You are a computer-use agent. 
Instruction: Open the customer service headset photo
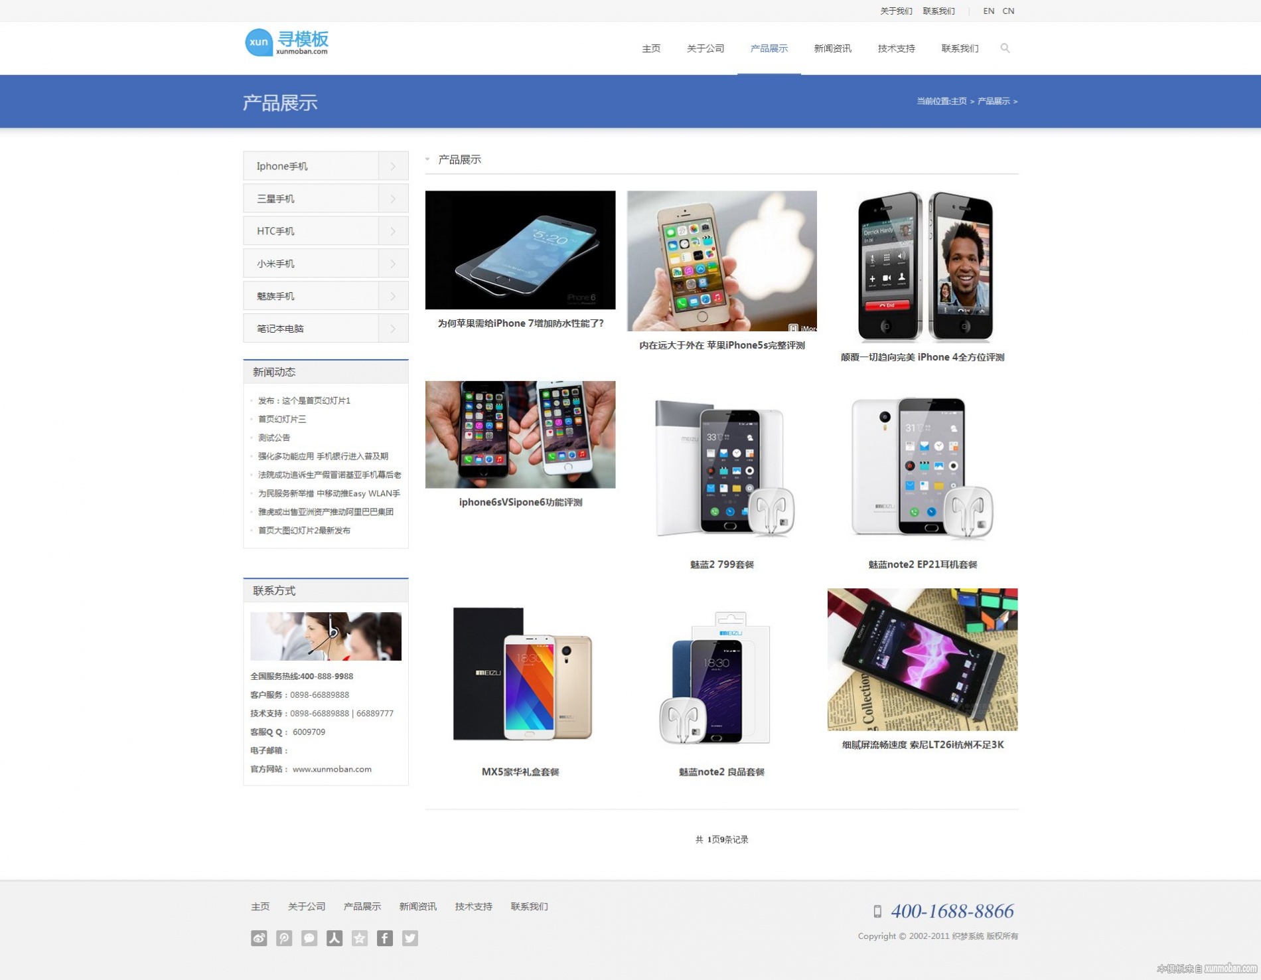[326, 636]
